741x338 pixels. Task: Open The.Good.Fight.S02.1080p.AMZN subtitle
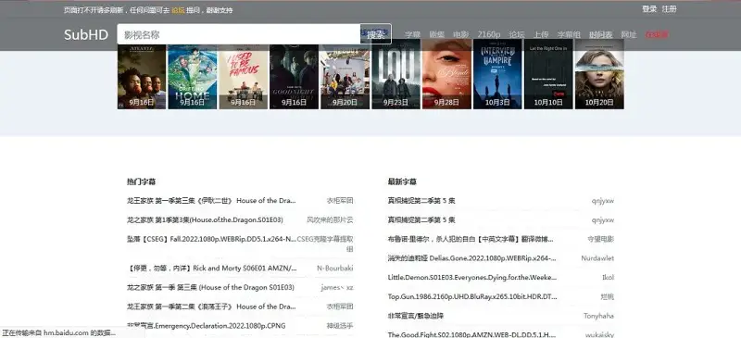(471, 334)
